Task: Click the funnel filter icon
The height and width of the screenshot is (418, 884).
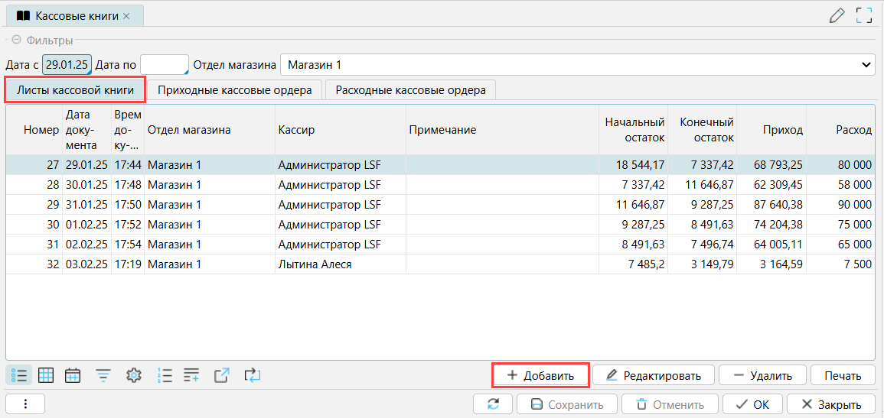Action: click(103, 375)
